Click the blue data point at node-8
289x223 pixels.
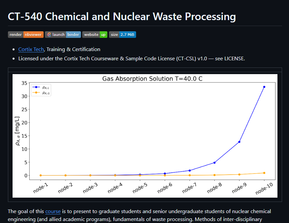(x=214, y=163)
